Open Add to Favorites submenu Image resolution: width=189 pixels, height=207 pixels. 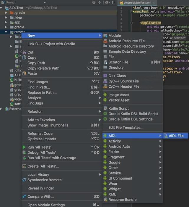[62, 120]
